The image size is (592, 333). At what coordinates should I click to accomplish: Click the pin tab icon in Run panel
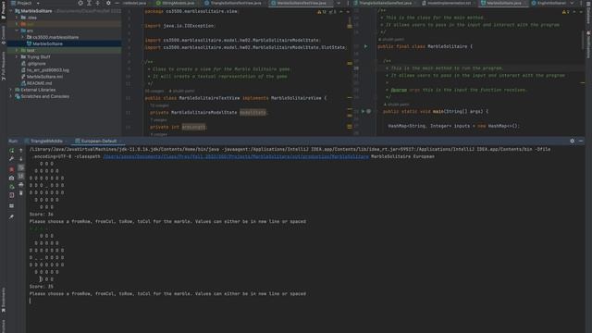pyautogui.click(x=12, y=216)
